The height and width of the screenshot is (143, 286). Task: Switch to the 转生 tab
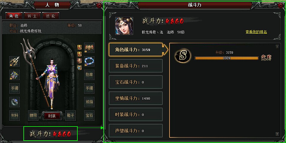pyautogui.click(x=32, y=16)
